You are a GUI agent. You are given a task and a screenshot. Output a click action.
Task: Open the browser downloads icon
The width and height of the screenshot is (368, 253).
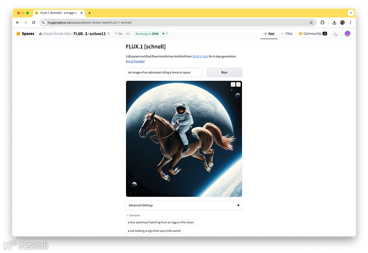click(x=334, y=23)
